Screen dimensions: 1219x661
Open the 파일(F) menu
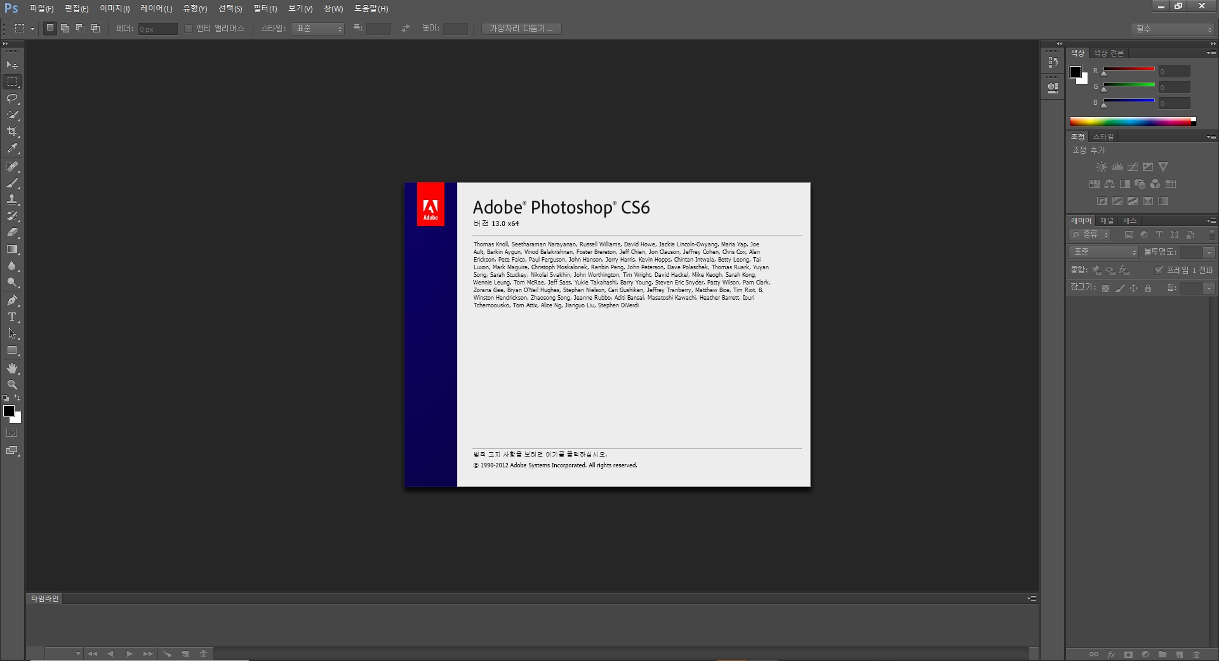[x=42, y=9]
